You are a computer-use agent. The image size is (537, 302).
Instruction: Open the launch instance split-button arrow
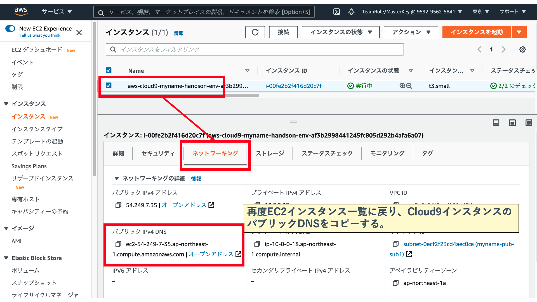519,32
